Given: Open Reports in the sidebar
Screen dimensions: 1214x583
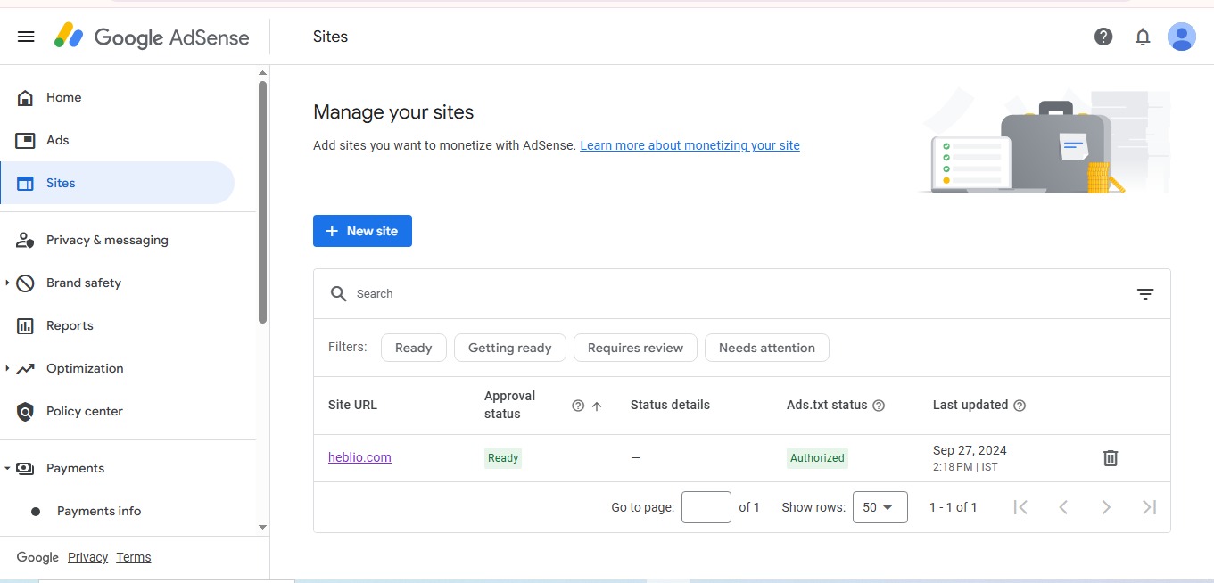Looking at the screenshot, I should [118, 325].
